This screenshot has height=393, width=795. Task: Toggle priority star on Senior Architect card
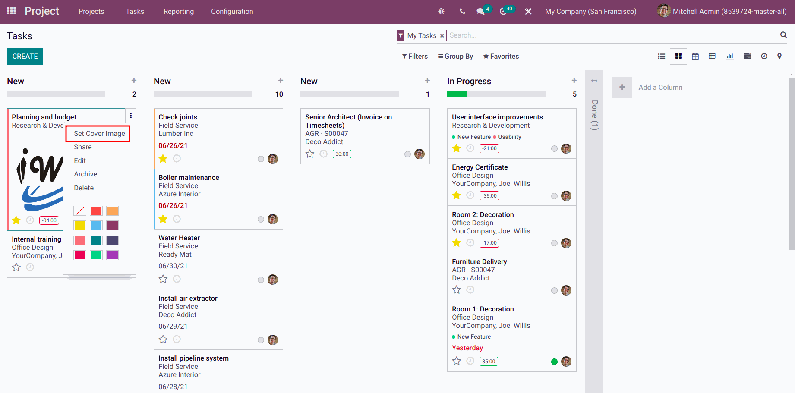tap(310, 154)
